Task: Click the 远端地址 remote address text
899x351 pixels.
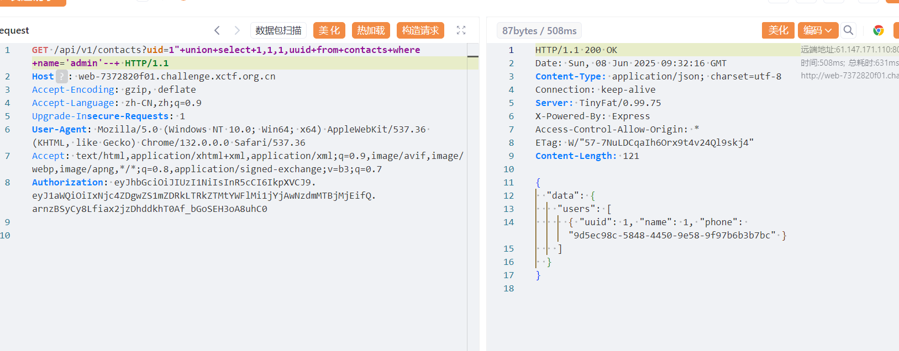Action: click(x=850, y=50)
